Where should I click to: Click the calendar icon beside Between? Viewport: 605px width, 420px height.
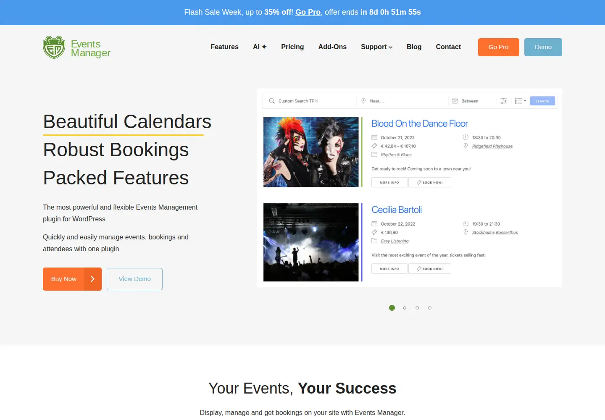[x=455, y=101]
